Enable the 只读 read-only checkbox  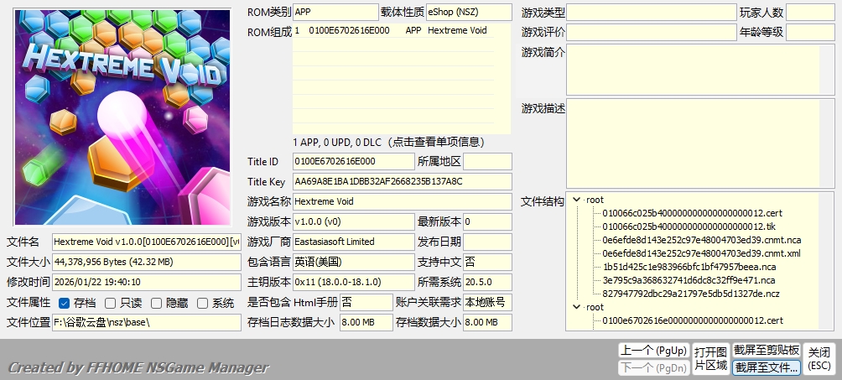click(x=110, y=303)
